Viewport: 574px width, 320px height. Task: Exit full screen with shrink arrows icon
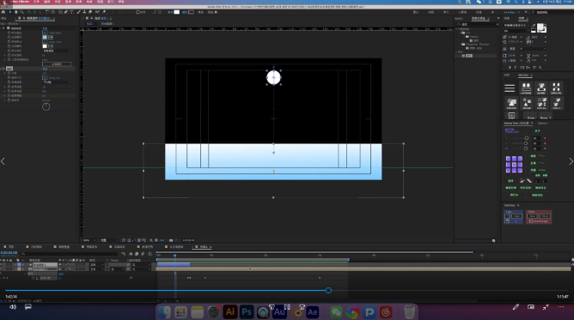click(546, 307)
